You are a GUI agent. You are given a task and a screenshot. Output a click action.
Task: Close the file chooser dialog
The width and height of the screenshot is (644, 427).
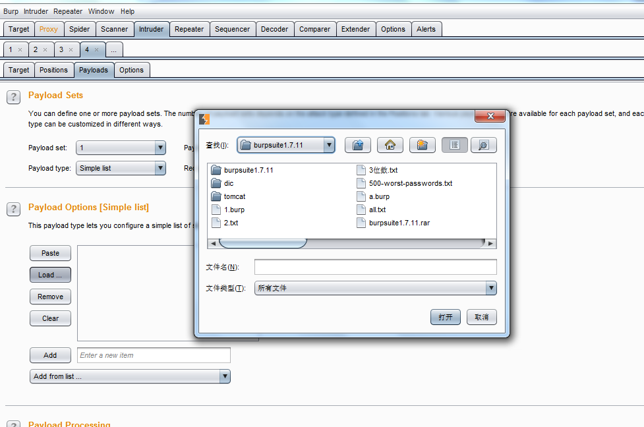pos(490,116)
